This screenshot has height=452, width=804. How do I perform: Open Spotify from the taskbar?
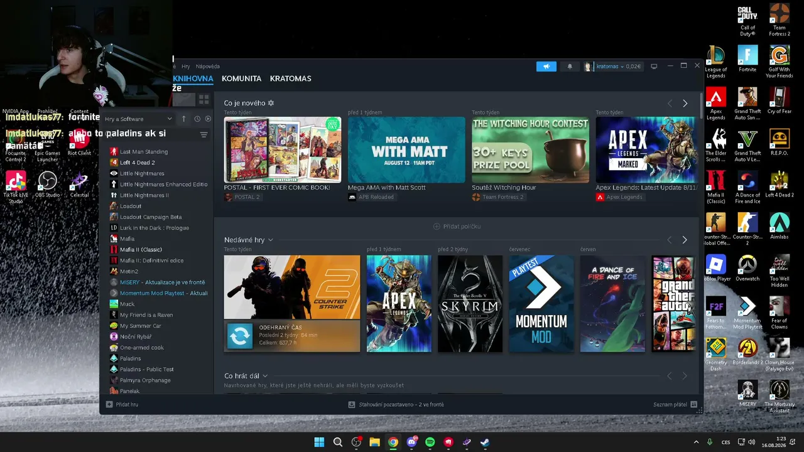(x=430, y=442)
